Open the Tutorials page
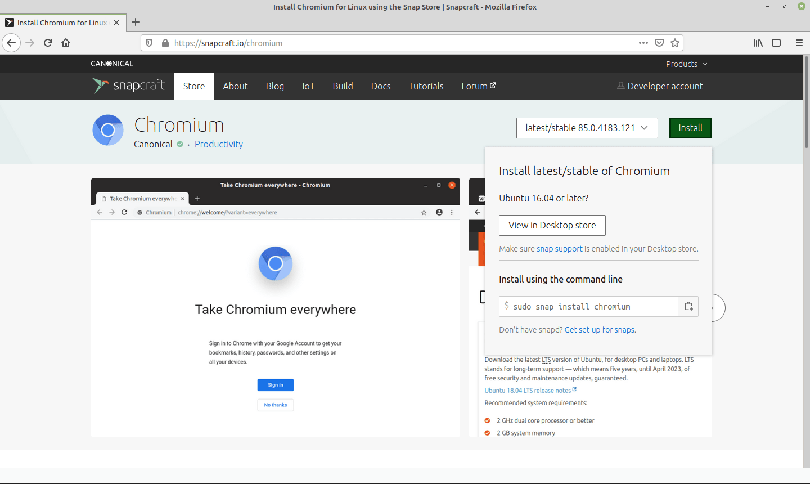 pyautogui.click(x=426, y=86)
